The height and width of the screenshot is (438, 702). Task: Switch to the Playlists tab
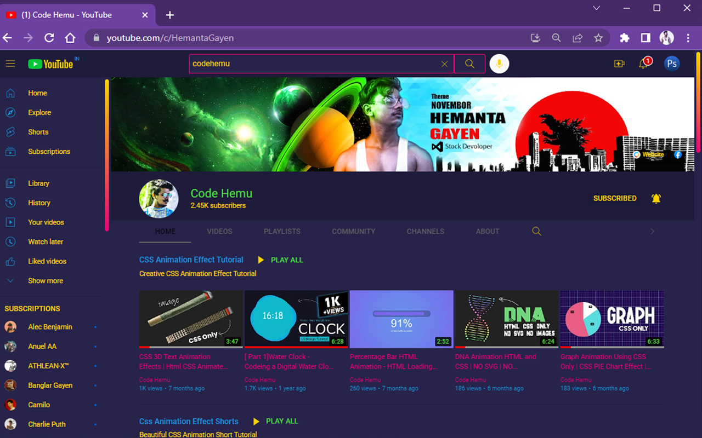click(282, 232)
